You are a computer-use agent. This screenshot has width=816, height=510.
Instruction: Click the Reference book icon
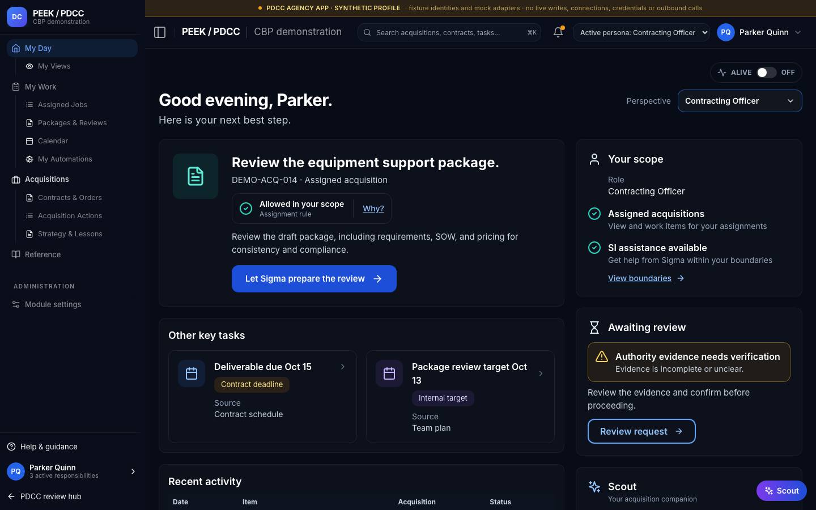point(16,254)
